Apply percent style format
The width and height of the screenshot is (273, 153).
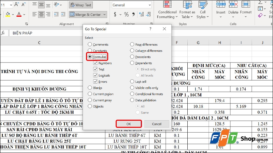[x=126, y=14]
